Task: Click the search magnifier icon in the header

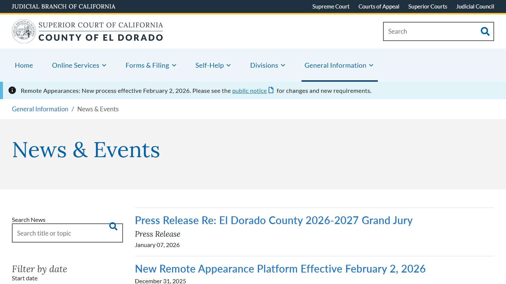Action: [x=485, y=31]
